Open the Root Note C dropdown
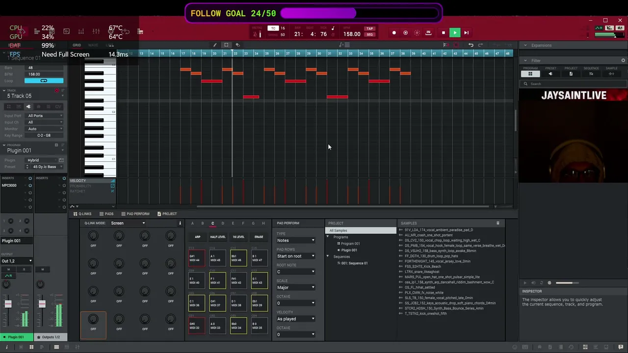Image resolution: width=628 pixels, height=353 pixels. pos(296,272)
